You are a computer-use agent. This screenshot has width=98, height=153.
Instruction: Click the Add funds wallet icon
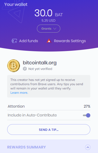14,41
